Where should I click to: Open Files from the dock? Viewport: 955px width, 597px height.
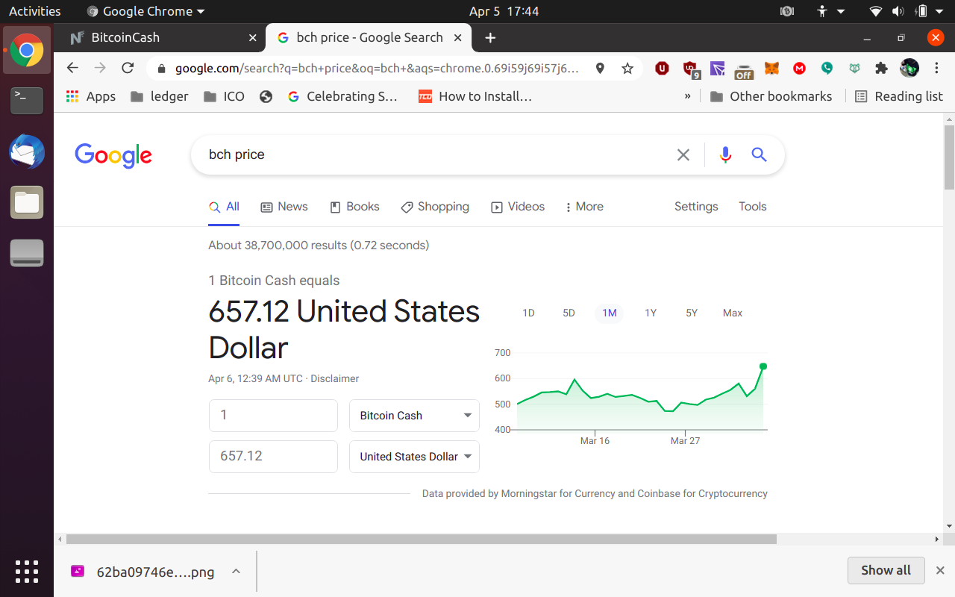(x=27, y=202)
